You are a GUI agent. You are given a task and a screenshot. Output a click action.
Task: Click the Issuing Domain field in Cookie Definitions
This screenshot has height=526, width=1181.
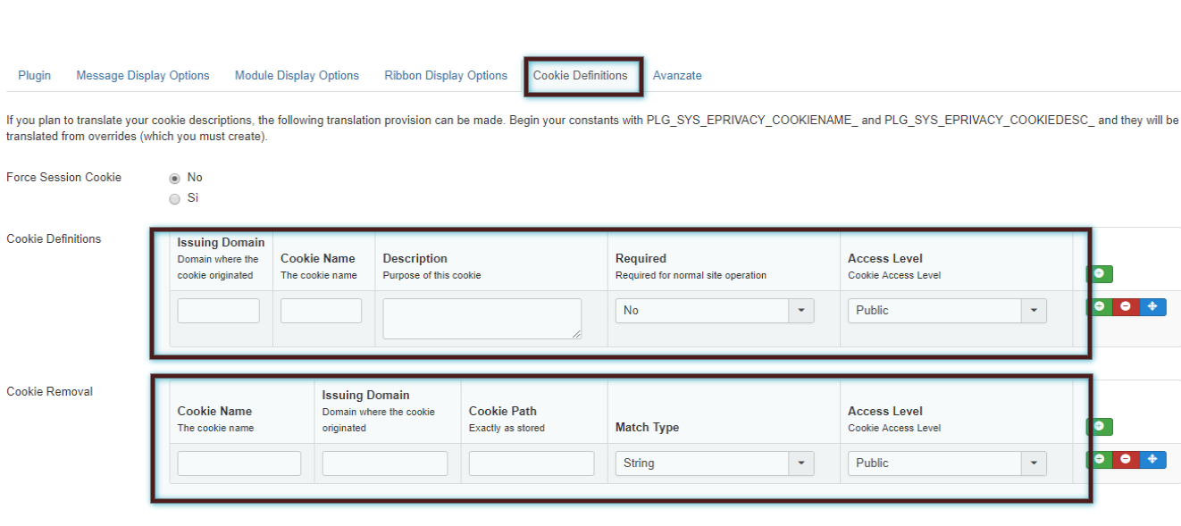tap(218, 311)
